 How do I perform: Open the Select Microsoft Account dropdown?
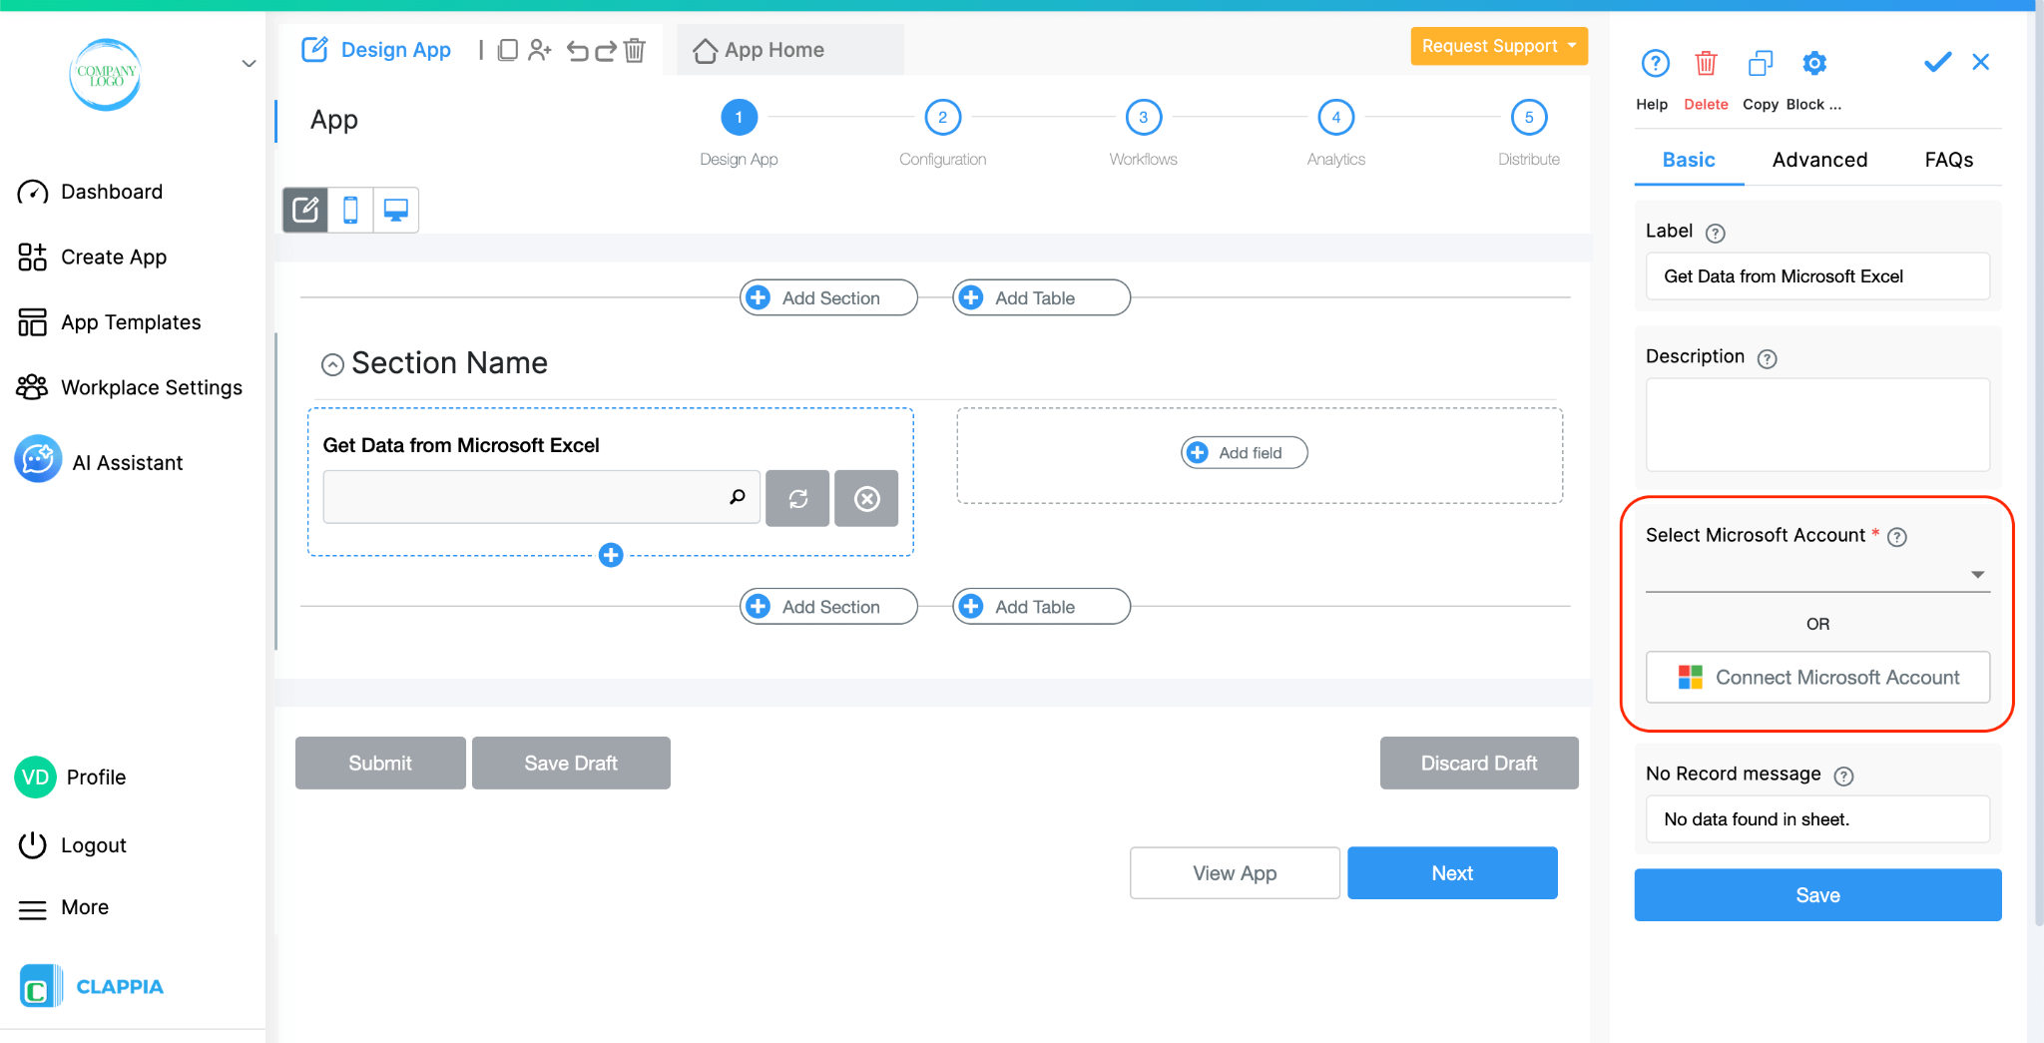coord(1817,574)
